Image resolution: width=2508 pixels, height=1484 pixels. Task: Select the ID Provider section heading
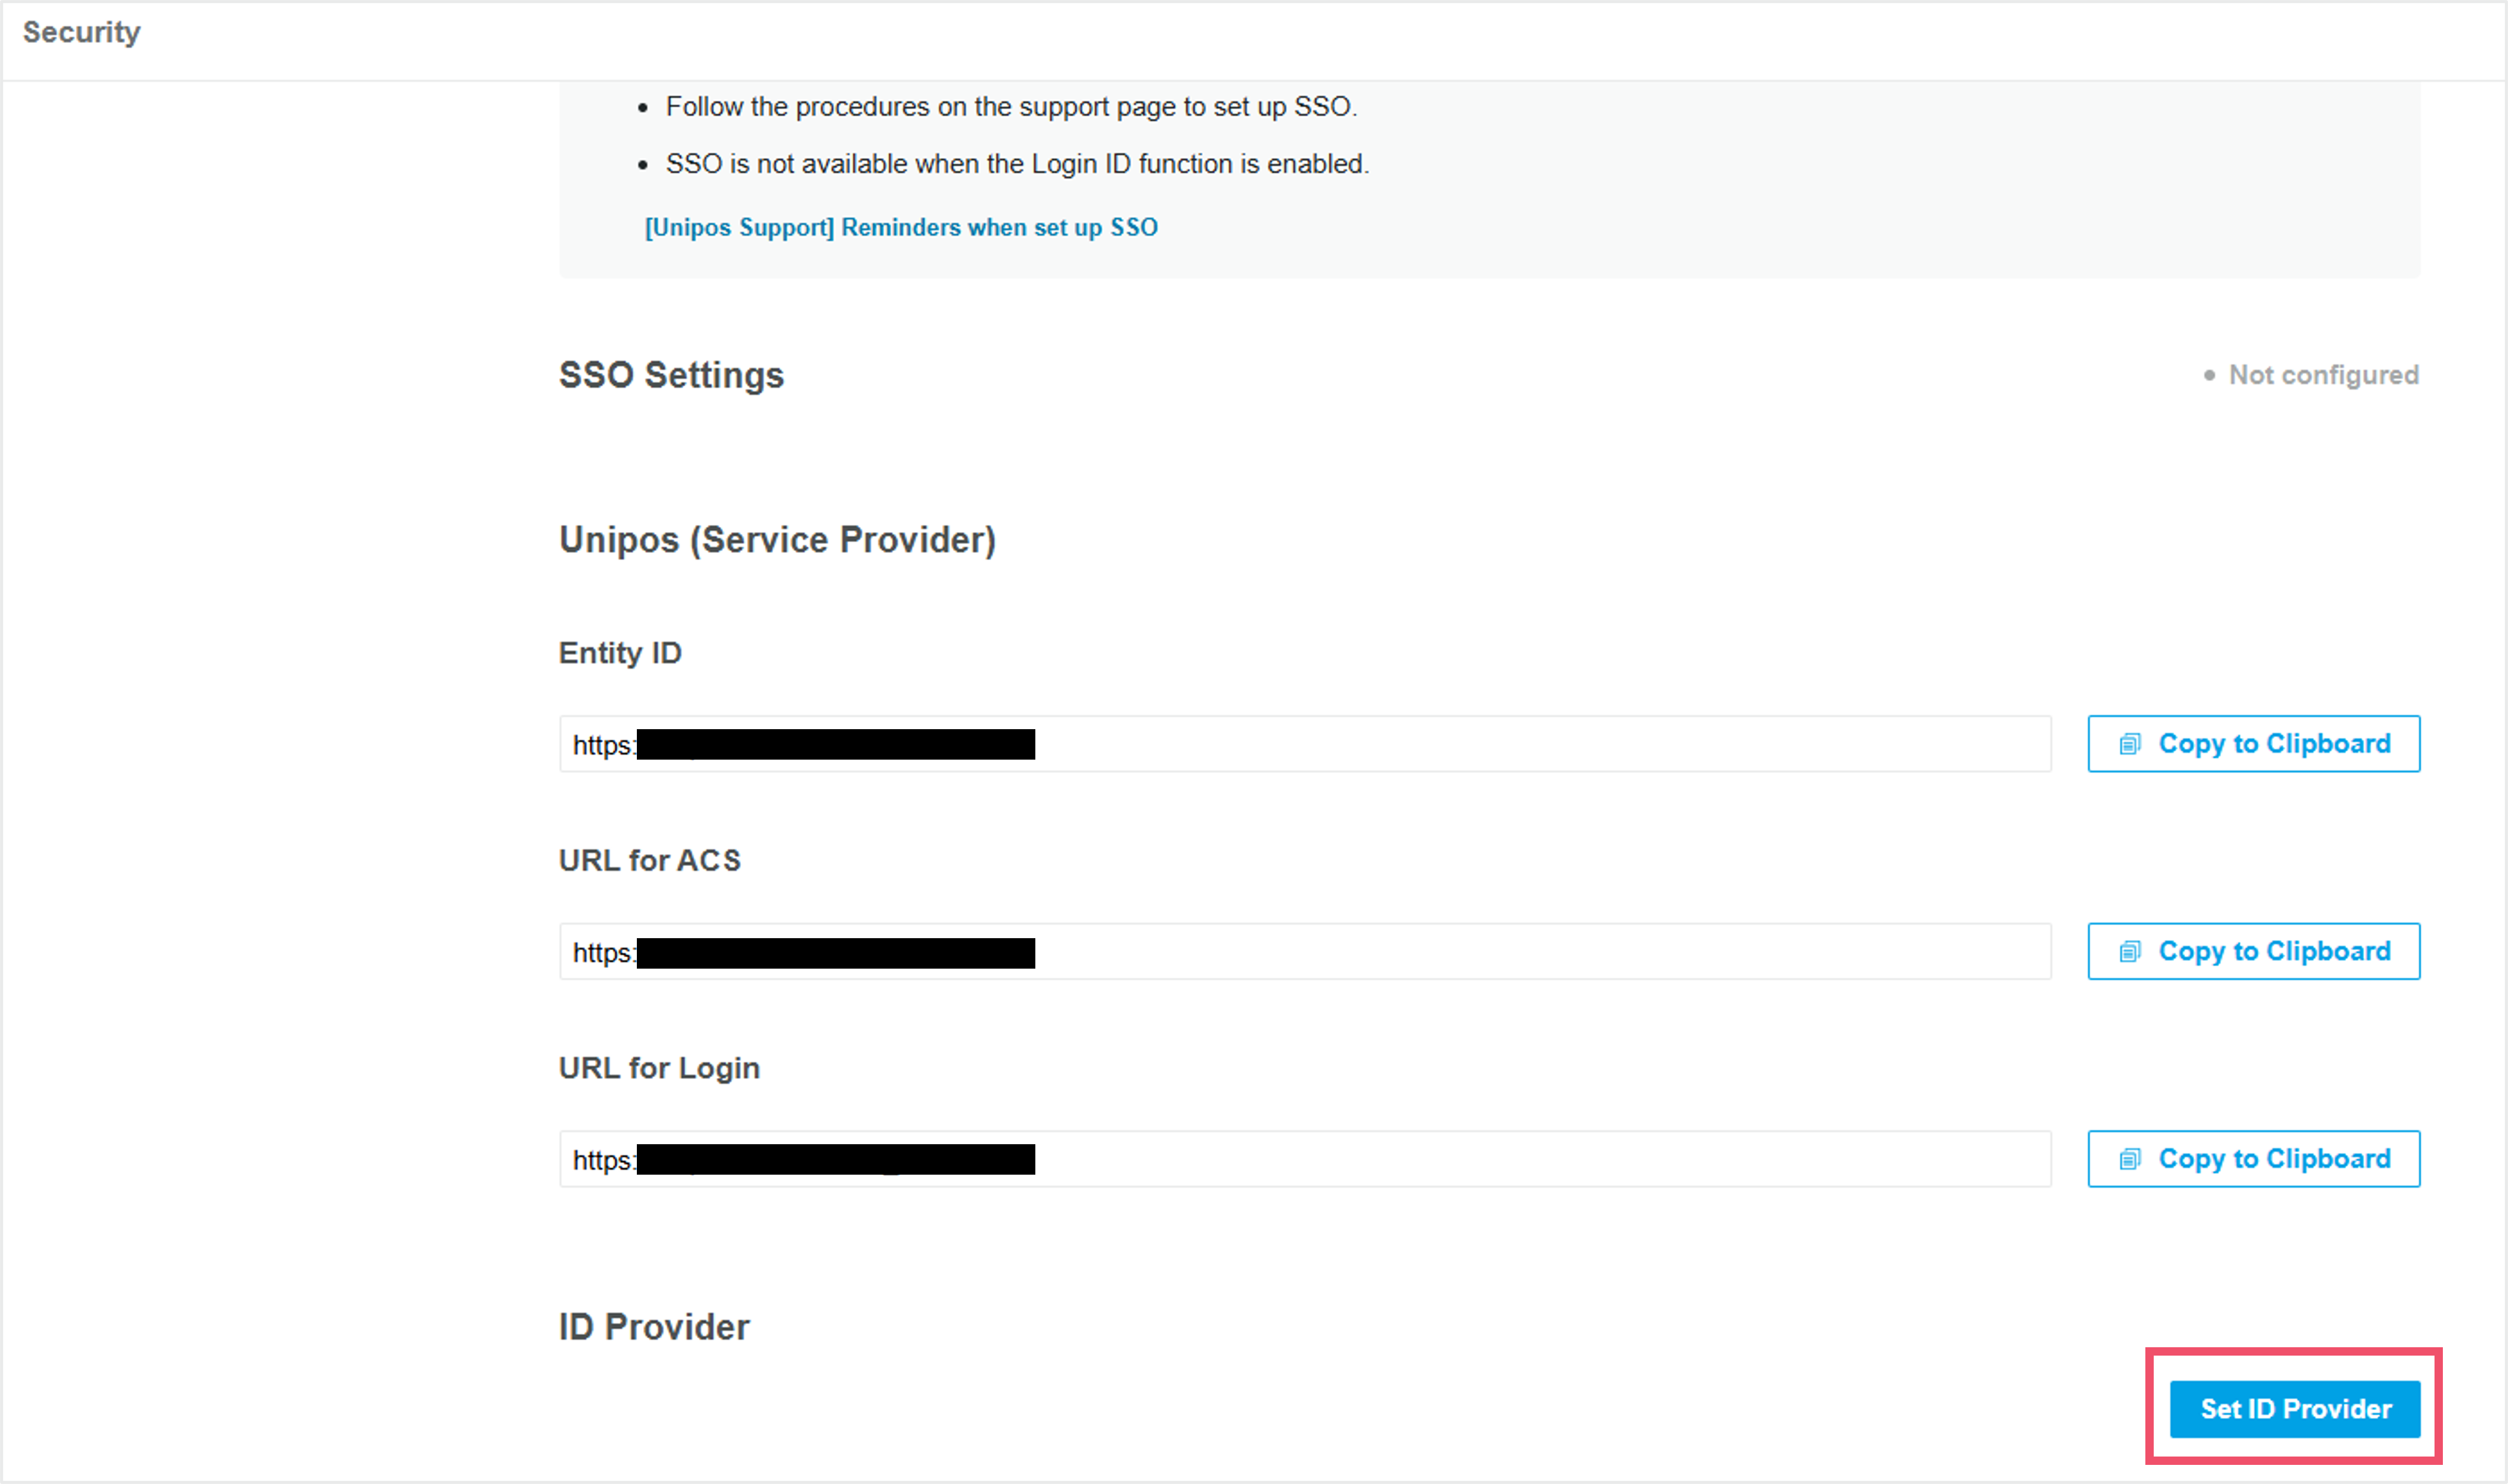(654, 1327)
